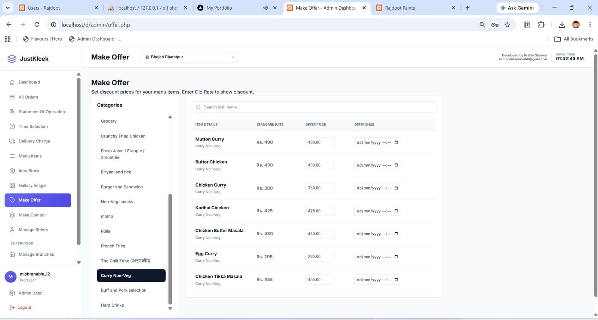Open browser downloads icon
Viewport: 598px width, 320px height.
tap(561, 25)
